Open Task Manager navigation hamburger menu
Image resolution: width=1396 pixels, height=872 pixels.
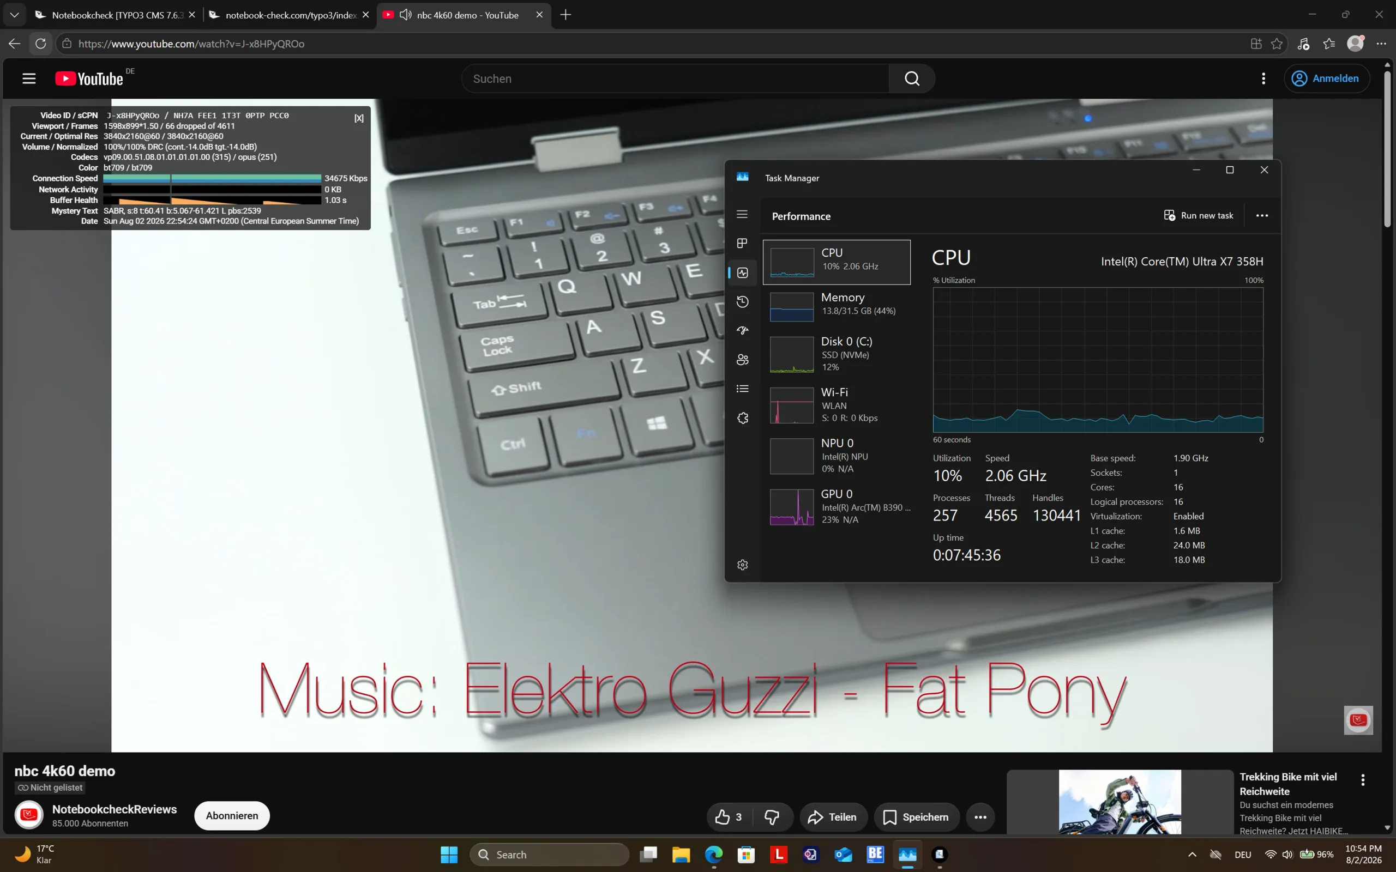click(x=742, y=214)
